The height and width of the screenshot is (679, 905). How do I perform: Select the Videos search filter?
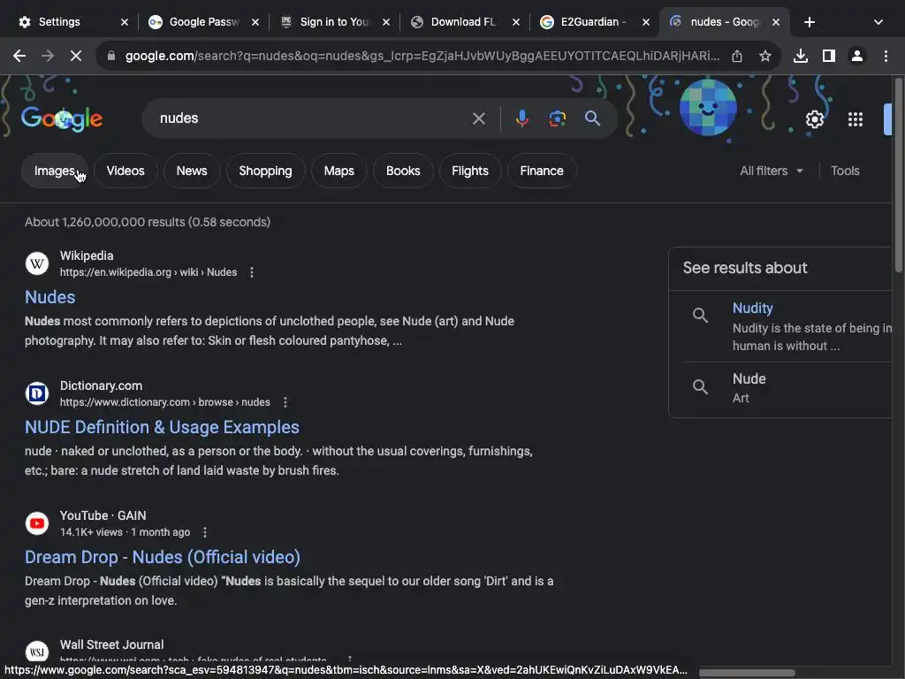(125, 171)
